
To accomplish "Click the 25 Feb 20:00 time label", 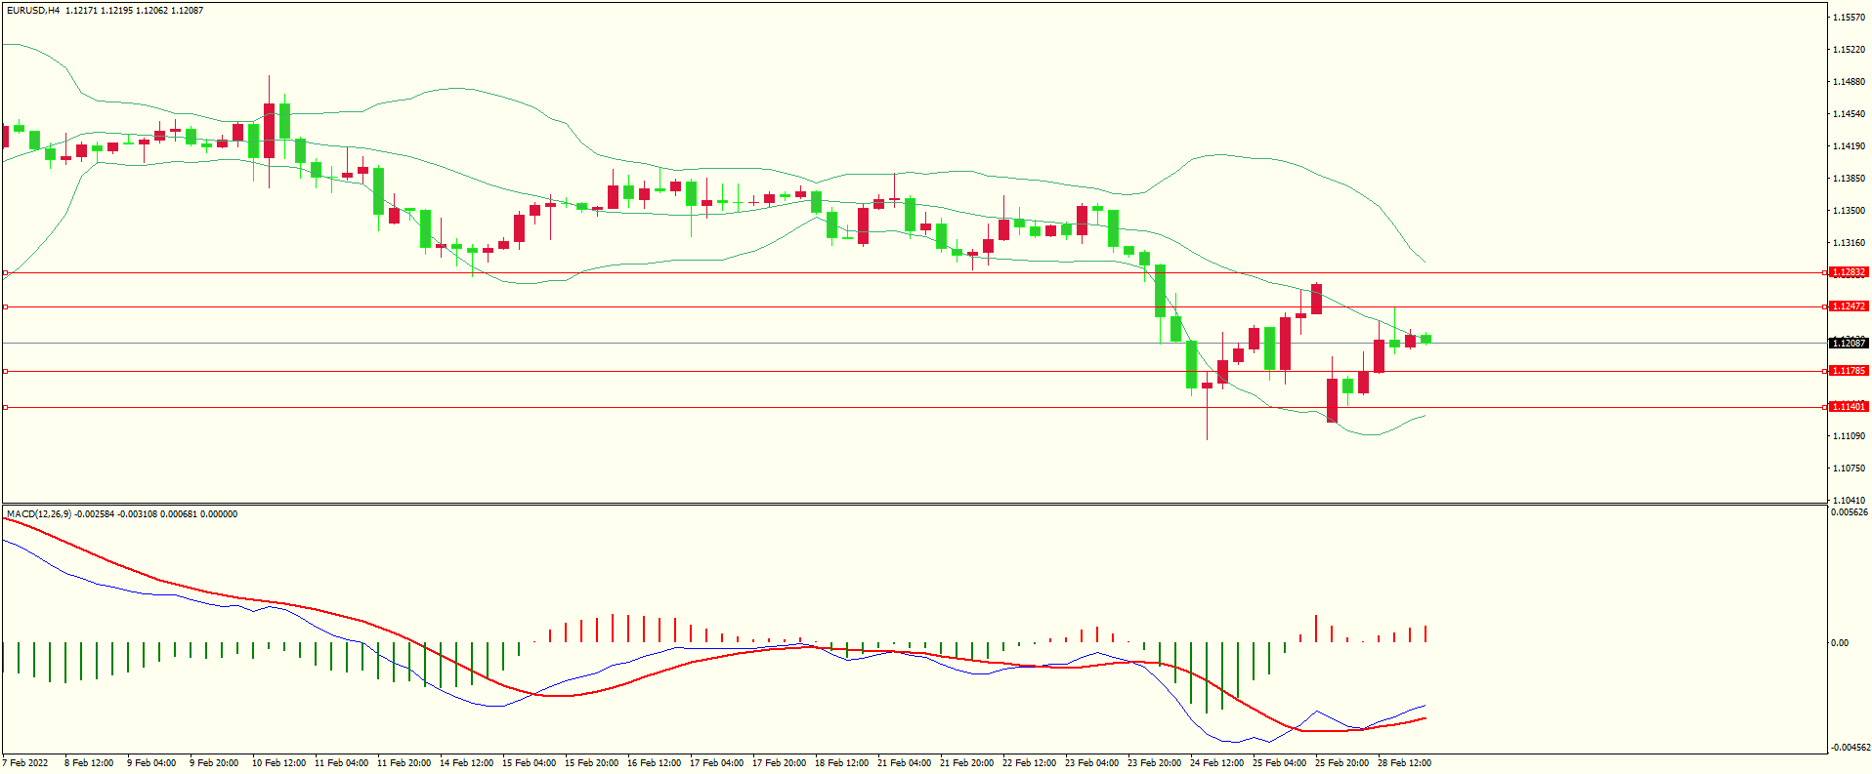I will point(1341,763).
